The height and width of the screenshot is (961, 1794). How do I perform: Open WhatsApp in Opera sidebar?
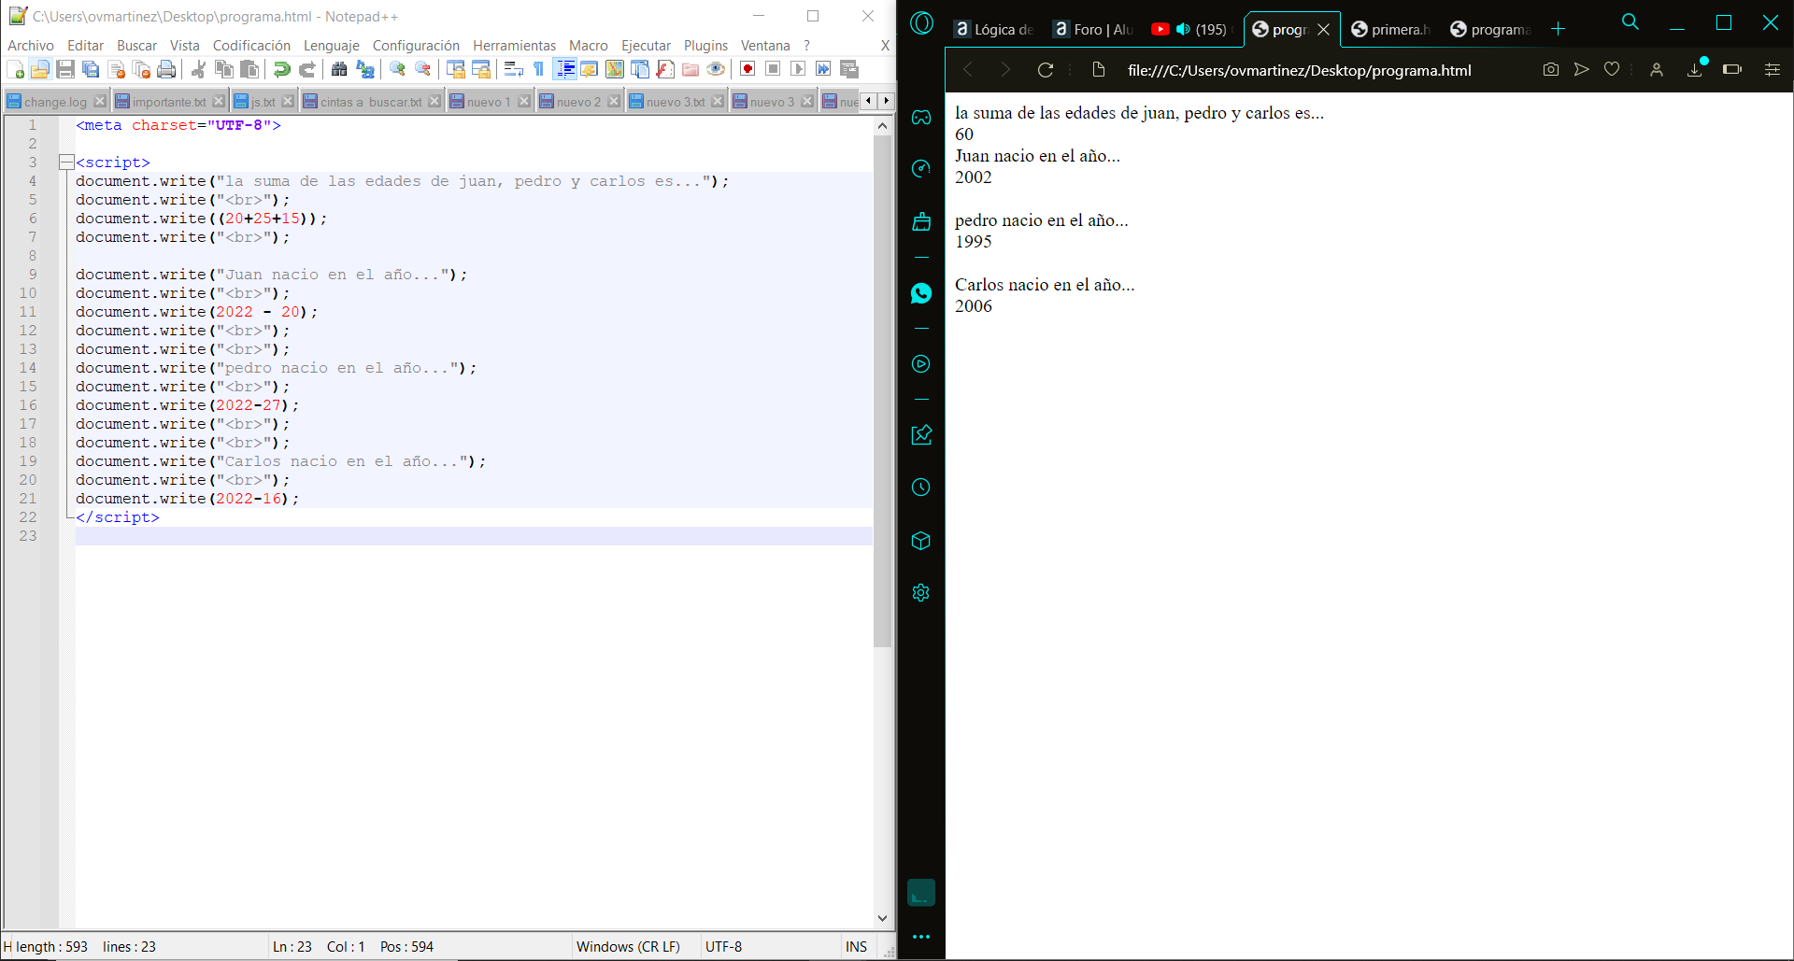click(921, 293)
